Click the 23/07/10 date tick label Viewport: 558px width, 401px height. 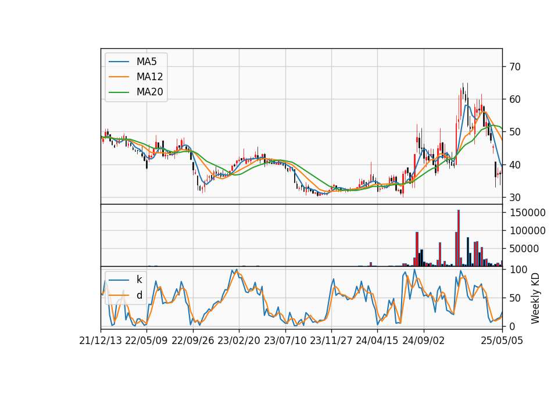click(285, 341)
